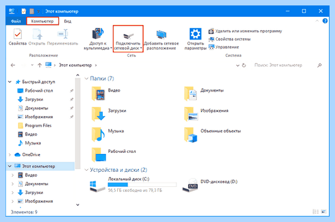
Task: Go back with the left arrow
Action: pos(13,65)
